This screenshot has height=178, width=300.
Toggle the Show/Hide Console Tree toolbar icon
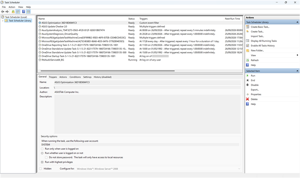click(x=18, y=12)
